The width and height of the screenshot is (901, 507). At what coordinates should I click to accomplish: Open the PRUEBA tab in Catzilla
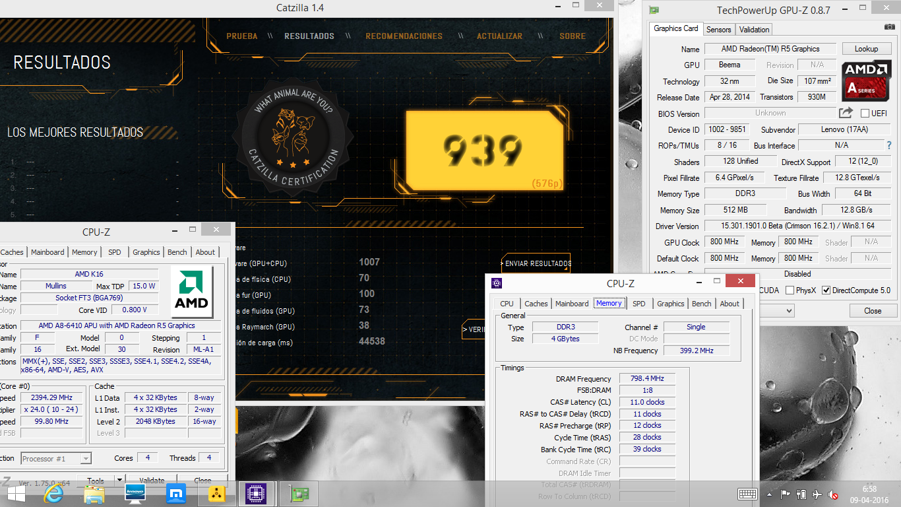tap(242, 36)
